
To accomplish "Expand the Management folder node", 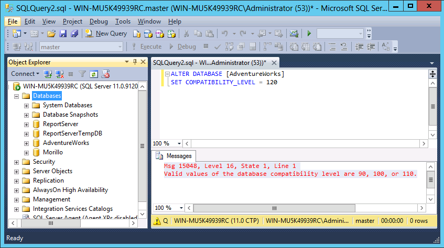I will tap(16, 200).
